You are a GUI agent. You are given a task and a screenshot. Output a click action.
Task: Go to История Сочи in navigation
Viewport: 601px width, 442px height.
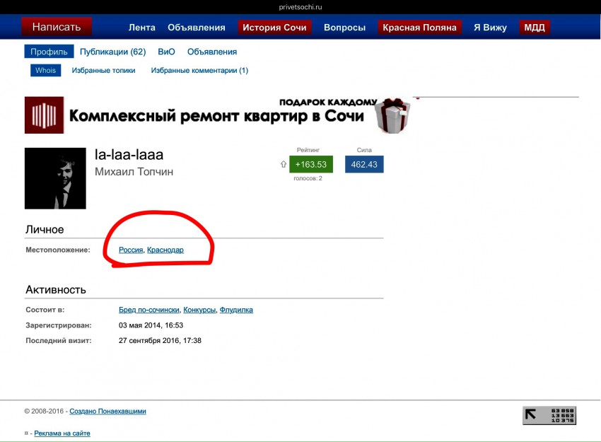point(274,28)
